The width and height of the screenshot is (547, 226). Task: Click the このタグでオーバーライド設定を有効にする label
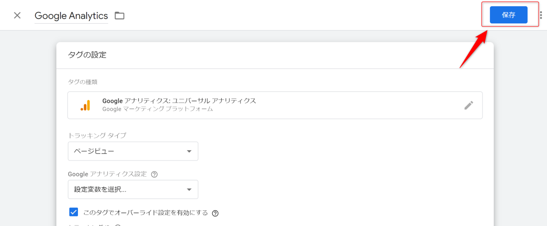tap(146, 213)
